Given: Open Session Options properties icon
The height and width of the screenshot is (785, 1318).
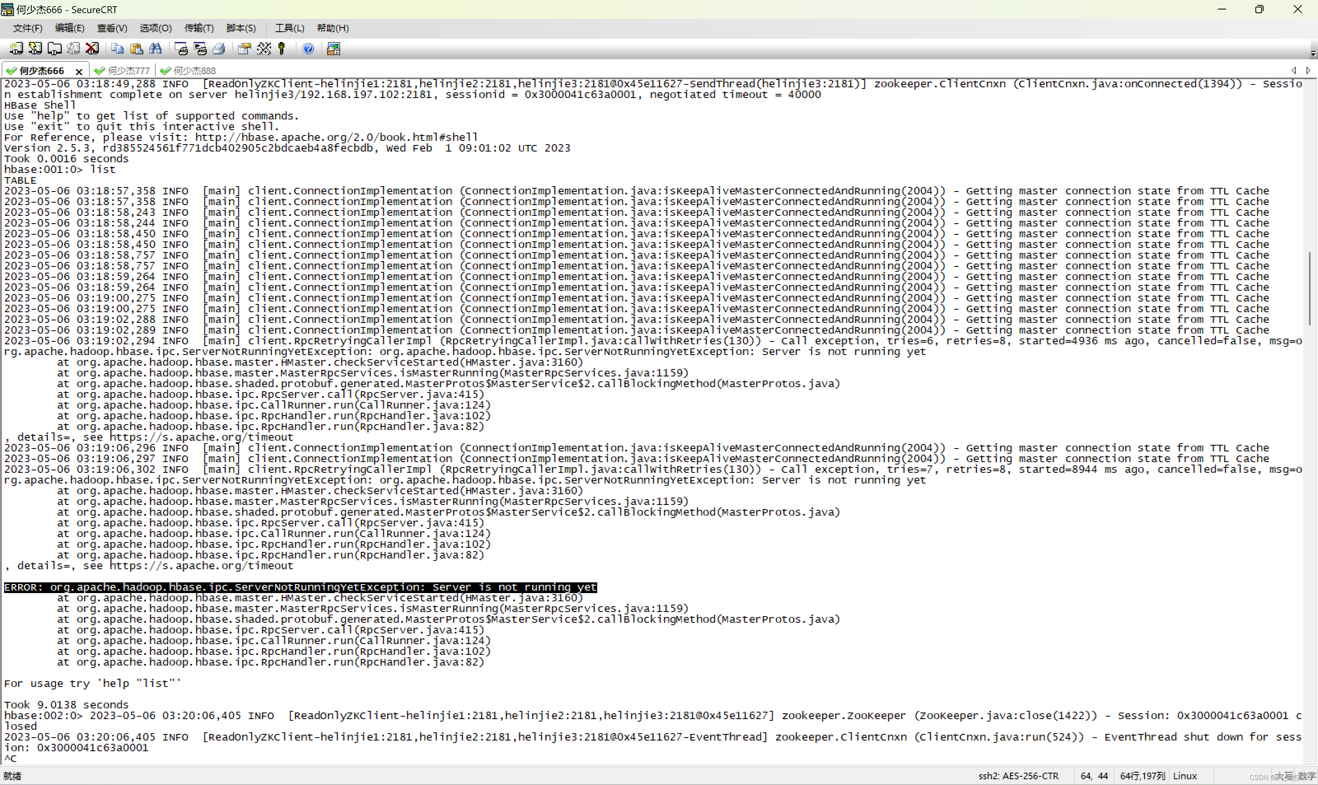Looking at the screenshot, I should pyautogui.click(x=244, y=49).
